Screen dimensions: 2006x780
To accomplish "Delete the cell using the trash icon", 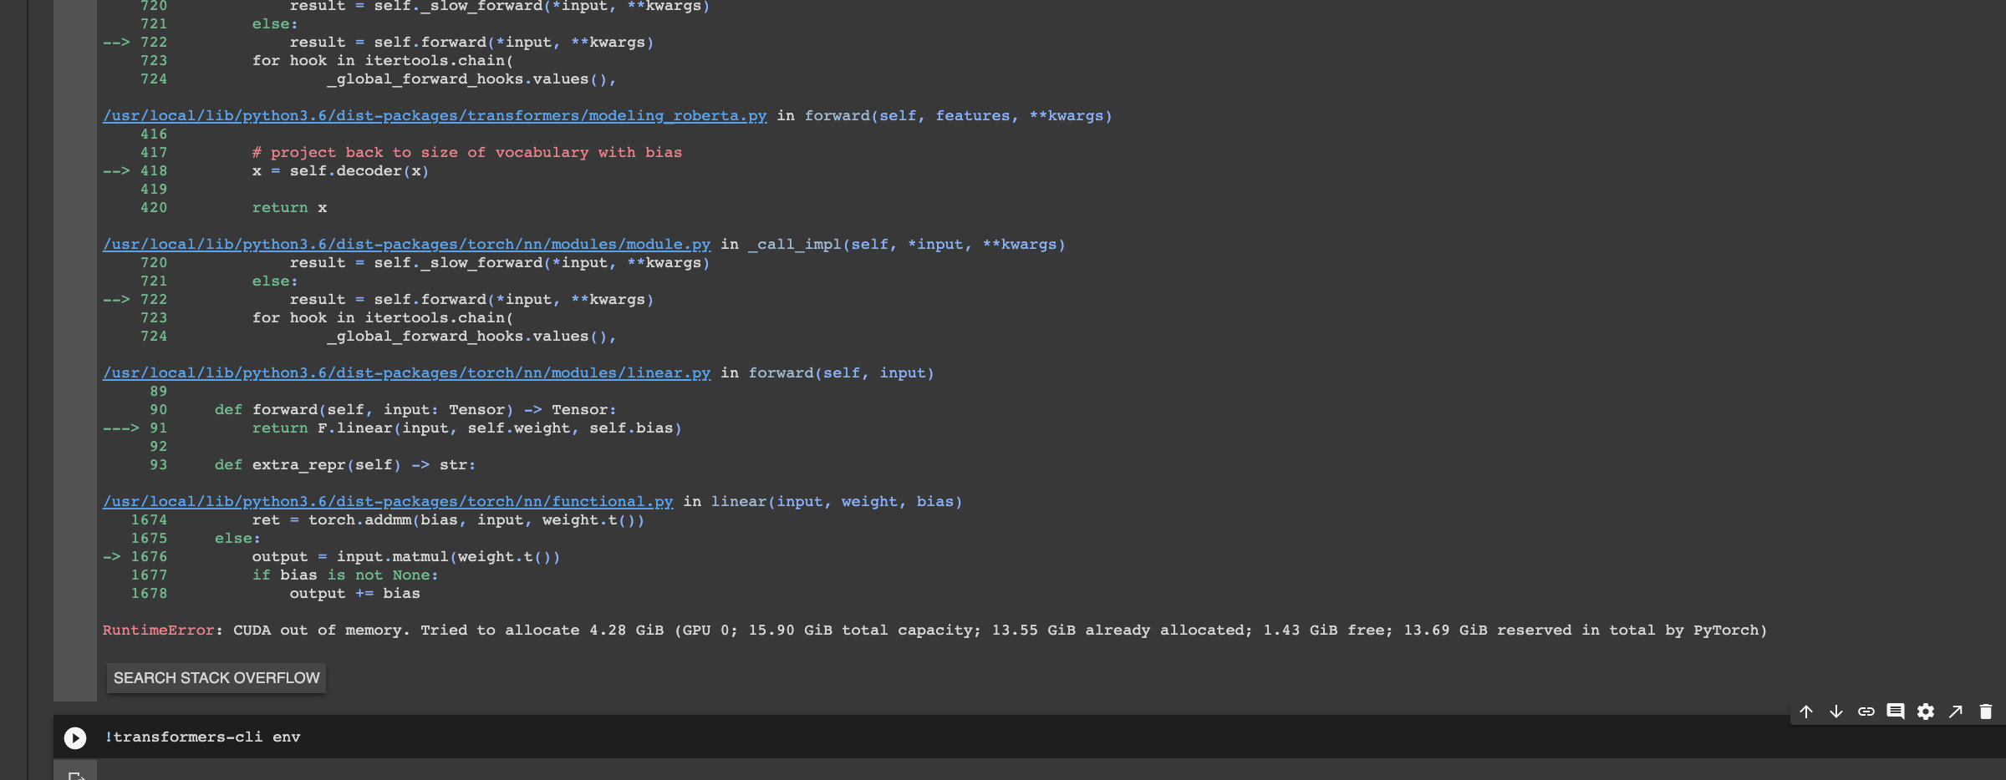I will 1985,712.
